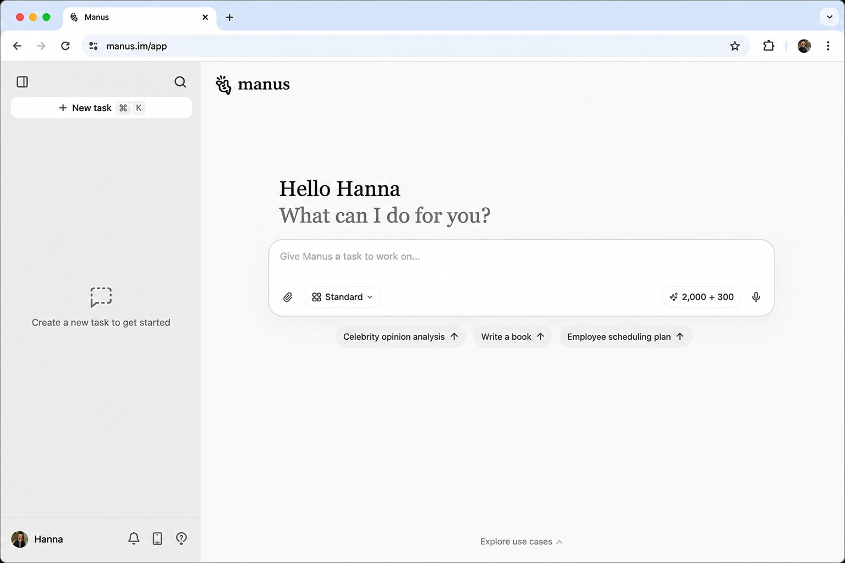
Task: Reload the page
Action: [65, 46]
